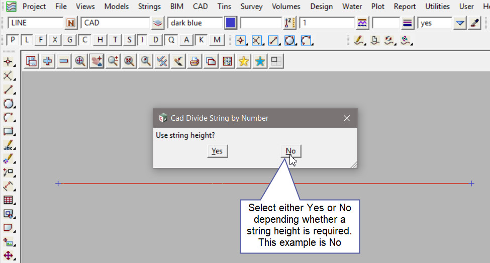This screenshot has width=490, height=263.
Task: Select the CAD rectangle tool in left toolbar
Action: coord(9,131)
